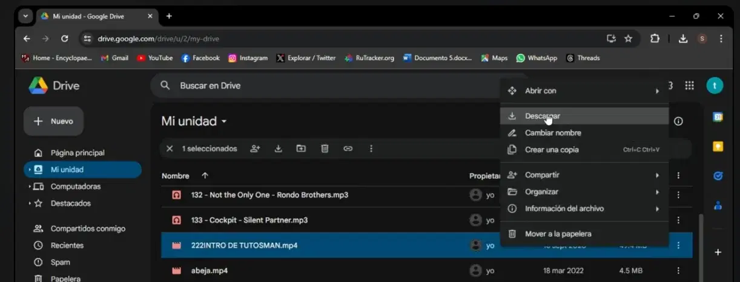Open Destacados in the sidebar
The image size is (740, 282).
click(70, 203)
